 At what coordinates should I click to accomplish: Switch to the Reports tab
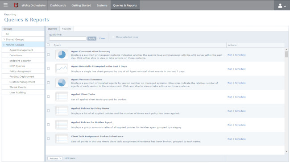click(x=66, y=29)
